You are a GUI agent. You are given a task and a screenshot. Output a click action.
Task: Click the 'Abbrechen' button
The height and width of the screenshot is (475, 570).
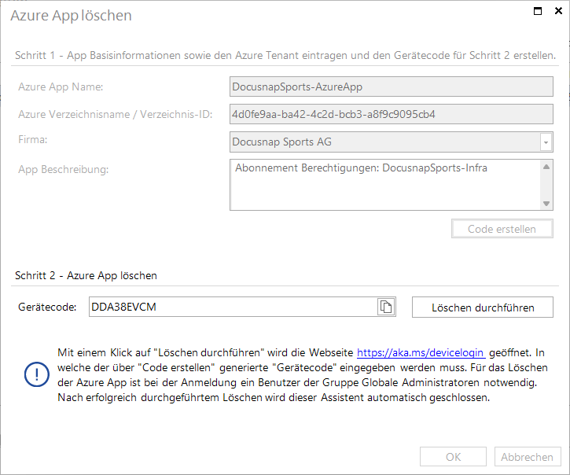pos(528,457)
